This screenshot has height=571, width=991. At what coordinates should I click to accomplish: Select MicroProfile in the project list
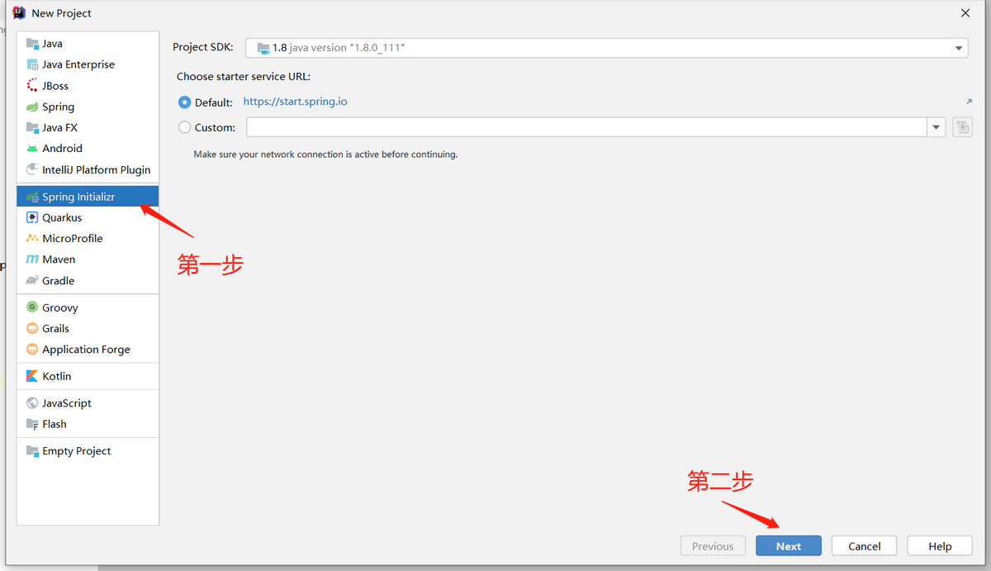click(x=88, y=238)
